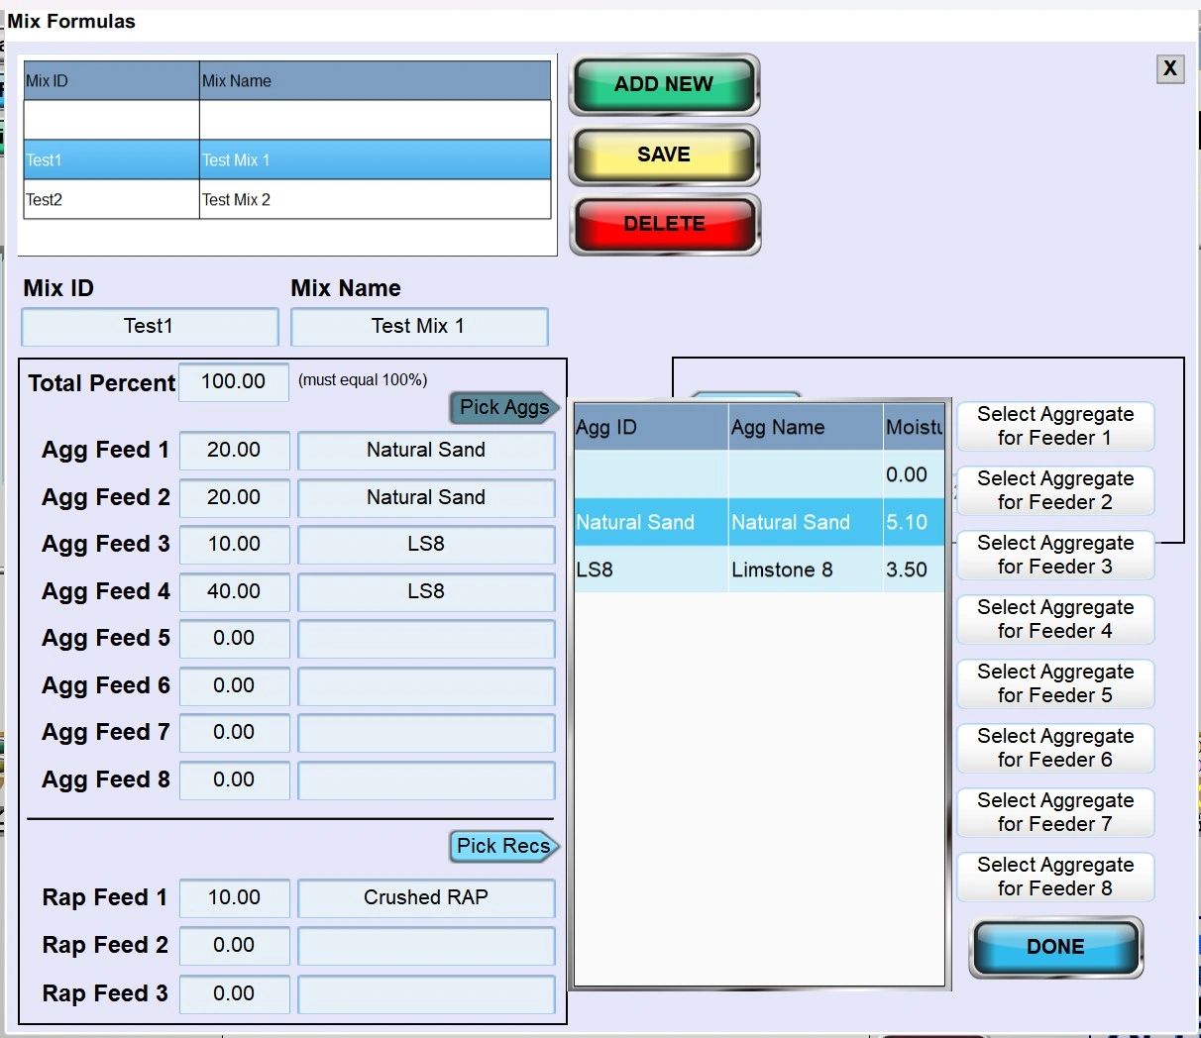This screenshot has width=1201, height=1038.
Task: Click the red DELETE button
Action: [x=664, y=224]
